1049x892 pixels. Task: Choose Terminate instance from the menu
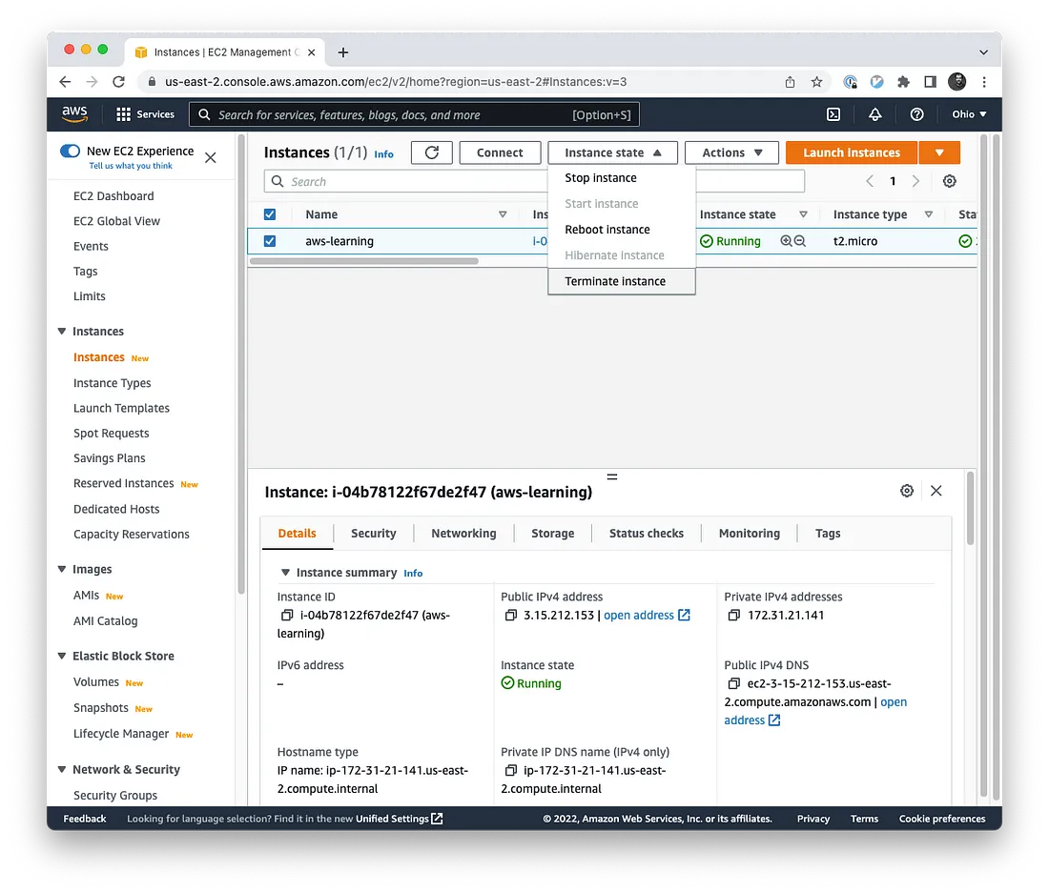622,281
